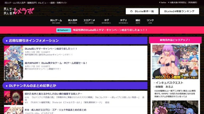Image resolution: width=204 pixels, height=114 pixels.
Task: Select the 同人ゲーム navigation item
Action: pos(56,21)
